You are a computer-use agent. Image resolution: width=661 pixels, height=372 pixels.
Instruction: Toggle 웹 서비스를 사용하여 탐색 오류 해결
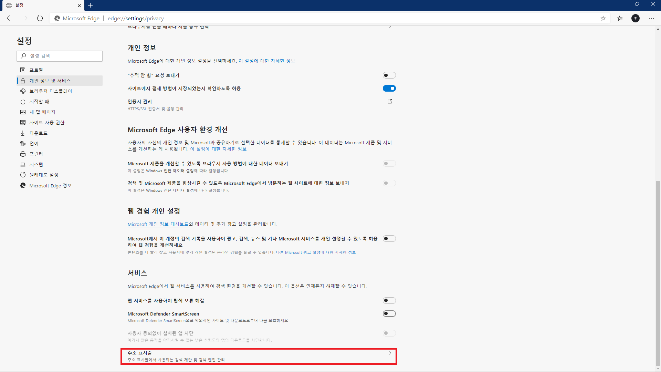click(x=389, y=301)
